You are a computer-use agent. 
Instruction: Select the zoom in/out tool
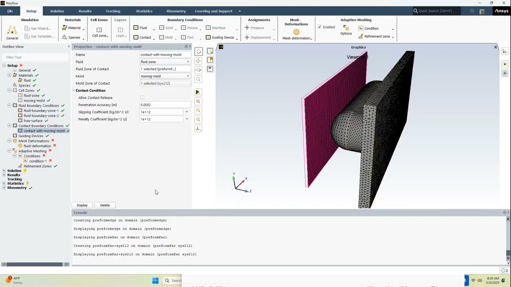[x=198, y=70]
